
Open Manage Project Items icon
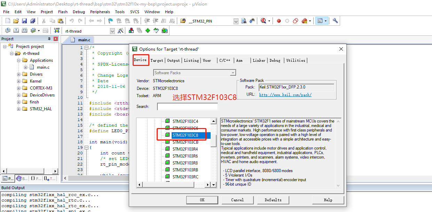tap(131, 31)
